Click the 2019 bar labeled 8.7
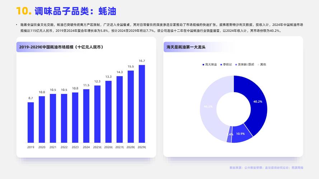This screenshot has width=319, height=179. [31, 122]
